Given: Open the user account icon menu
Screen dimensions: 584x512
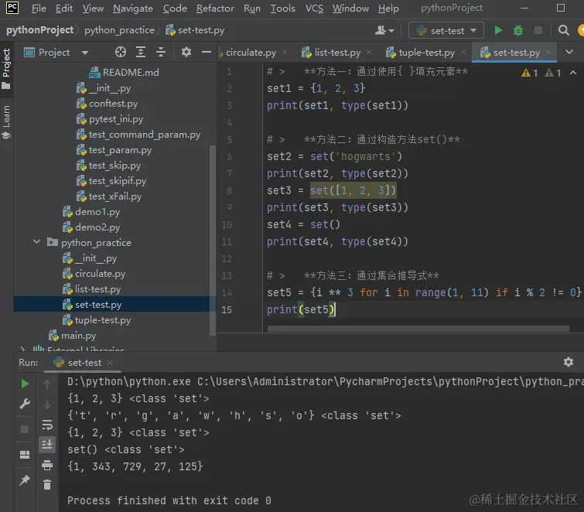Looking at the screenshot, I should coord(384,30).
